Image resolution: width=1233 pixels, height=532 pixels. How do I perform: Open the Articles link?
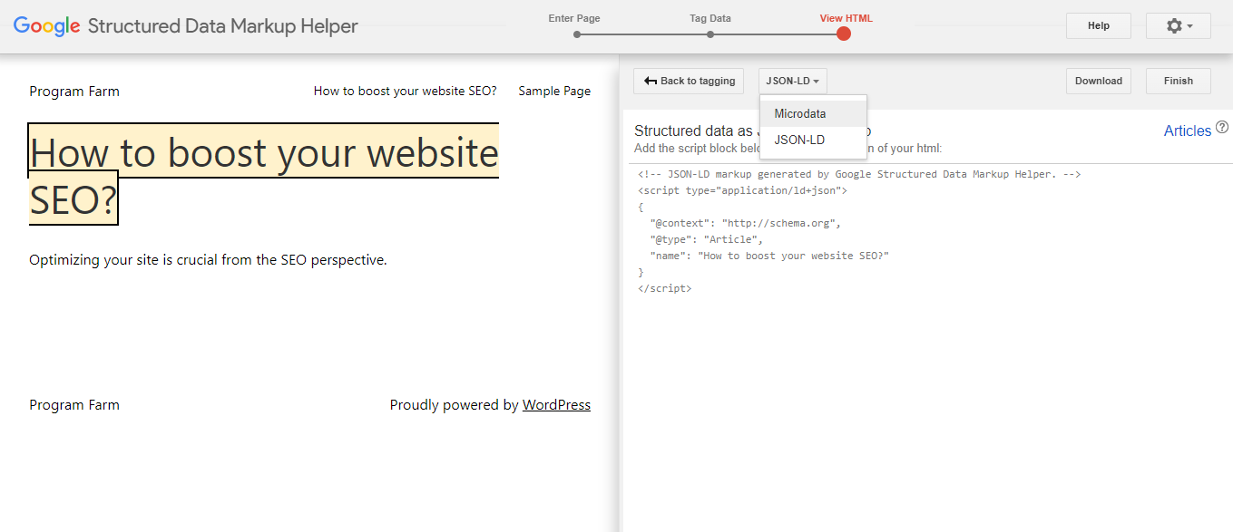pyautogui.click(x=1188, y=131)
